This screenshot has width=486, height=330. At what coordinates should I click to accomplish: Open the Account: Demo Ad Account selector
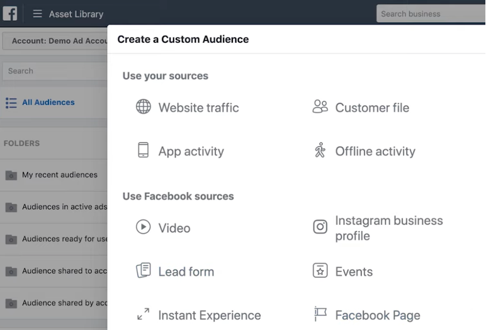[x=55, y=41]
